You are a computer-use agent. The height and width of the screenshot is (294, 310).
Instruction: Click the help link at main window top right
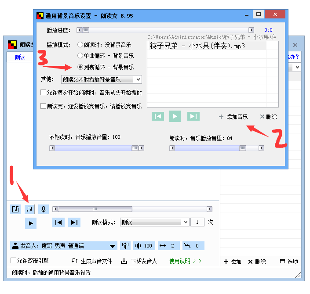point(294,57)
